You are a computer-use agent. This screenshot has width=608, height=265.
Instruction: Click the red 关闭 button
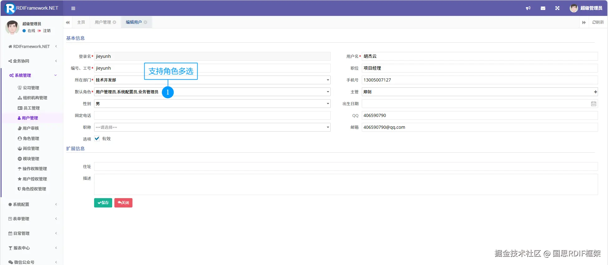tap(123, 203)
